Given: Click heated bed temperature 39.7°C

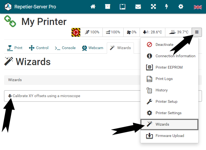Looking at the screenshot, I should point(178,32).
